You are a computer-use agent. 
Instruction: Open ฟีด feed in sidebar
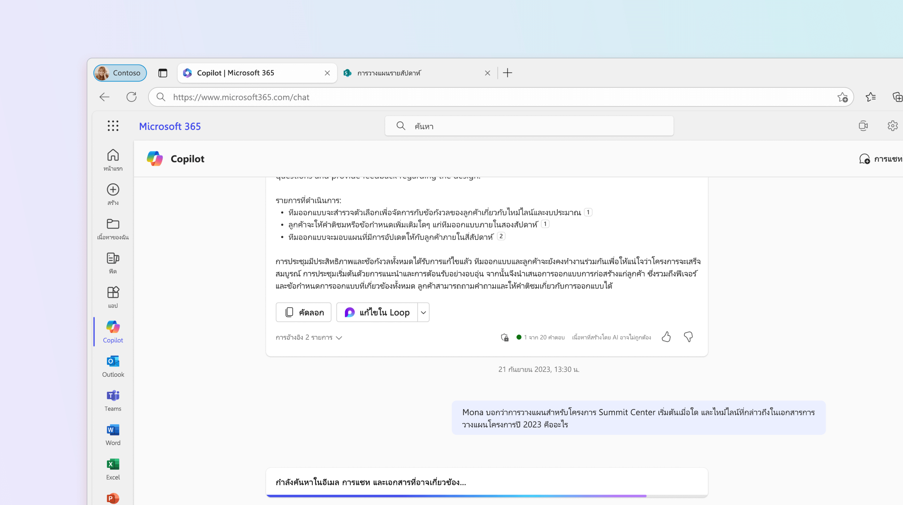(x=113, y=263)
